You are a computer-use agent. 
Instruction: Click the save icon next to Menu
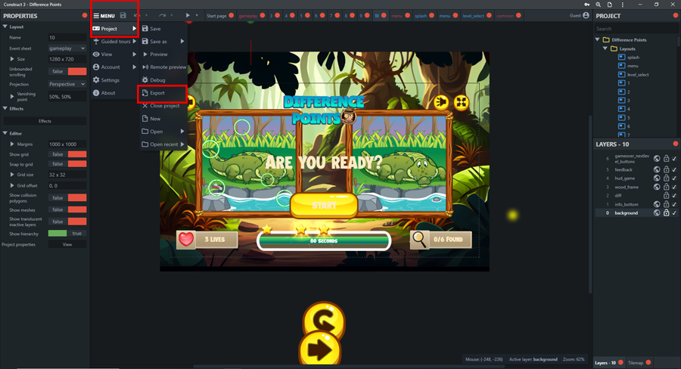(123, 16)
